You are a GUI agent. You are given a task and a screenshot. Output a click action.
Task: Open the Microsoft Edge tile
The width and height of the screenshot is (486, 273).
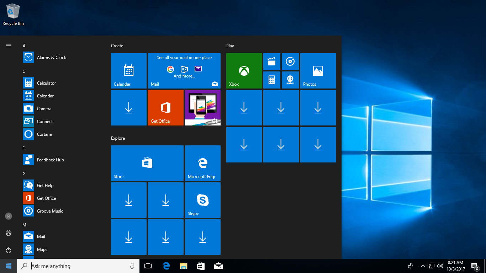(x=202, y=163)
